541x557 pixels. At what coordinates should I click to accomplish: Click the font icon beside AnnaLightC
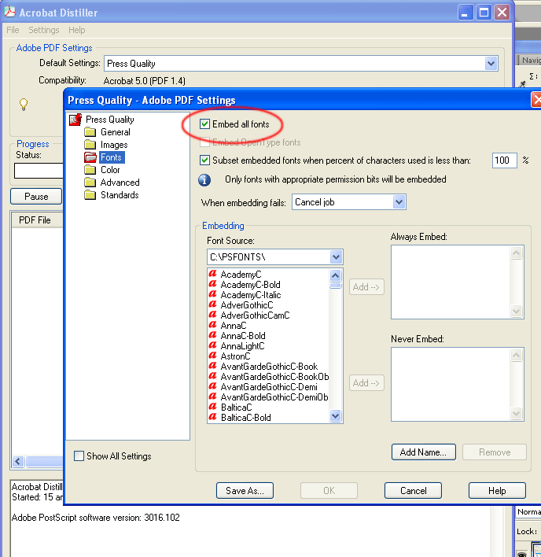[x=212, y=345]
